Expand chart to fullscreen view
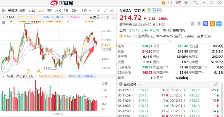 click(x=105, y=10)
